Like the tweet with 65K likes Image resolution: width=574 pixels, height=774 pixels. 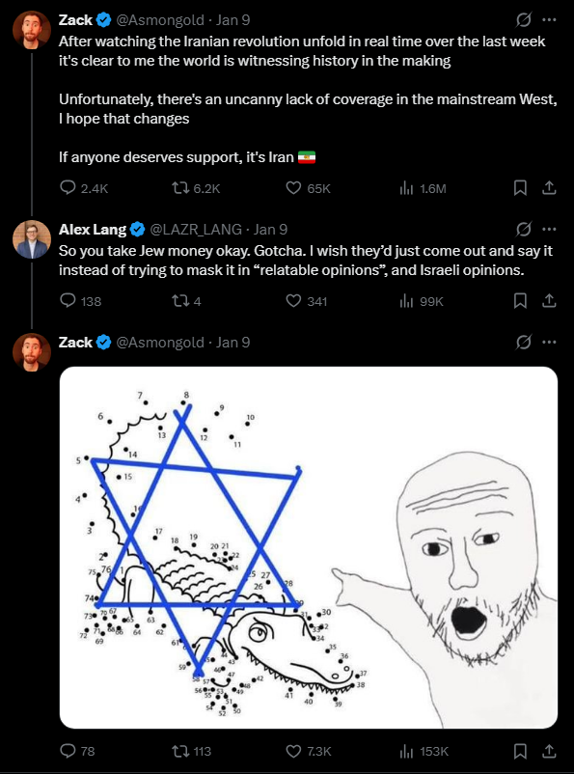click(293, 188)
